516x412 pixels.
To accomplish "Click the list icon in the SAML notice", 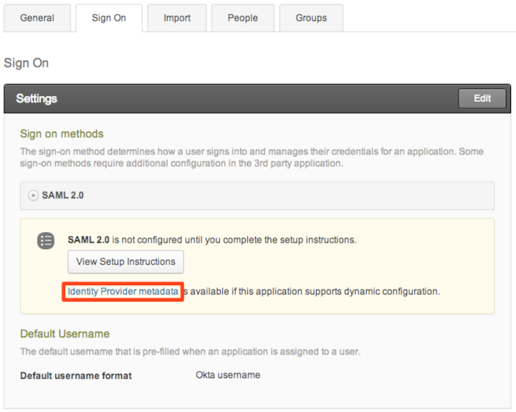I will 46,240.
